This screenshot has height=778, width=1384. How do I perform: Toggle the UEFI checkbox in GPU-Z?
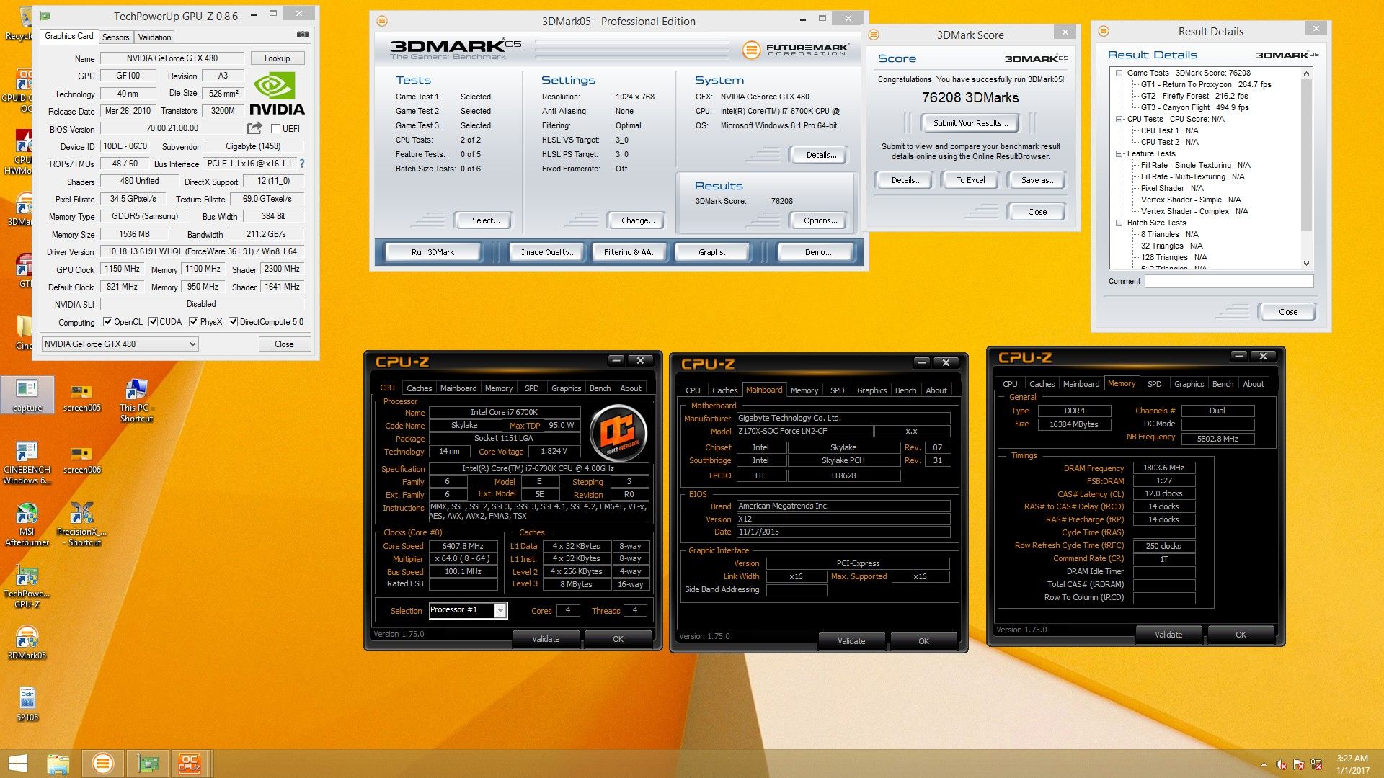pos(275,128)
